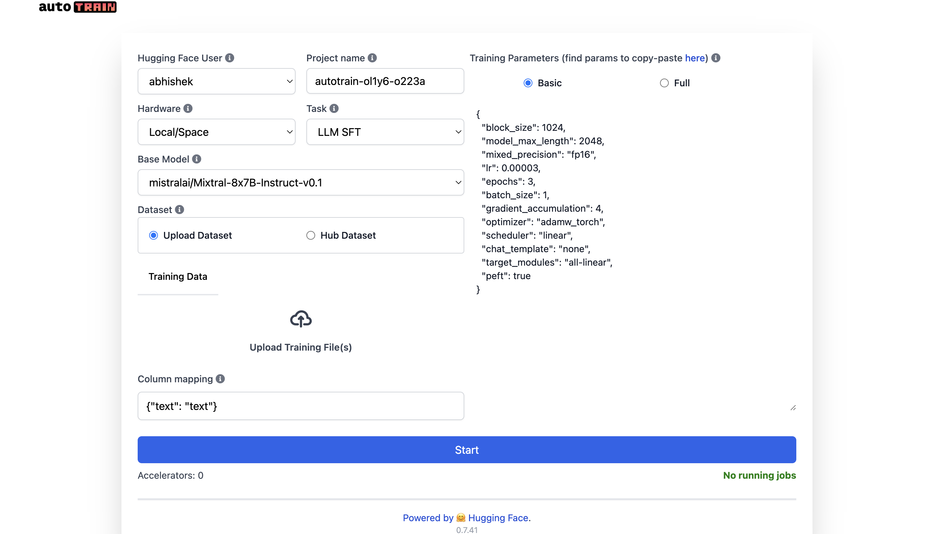Click the Training Parameters info icon
This screenshot has height=534, width=936.
[715, 58]
